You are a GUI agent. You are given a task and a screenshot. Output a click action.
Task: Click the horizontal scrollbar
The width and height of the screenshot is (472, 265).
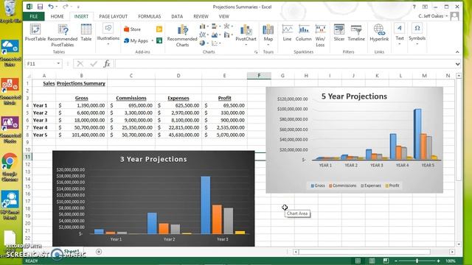pos(364,252)
